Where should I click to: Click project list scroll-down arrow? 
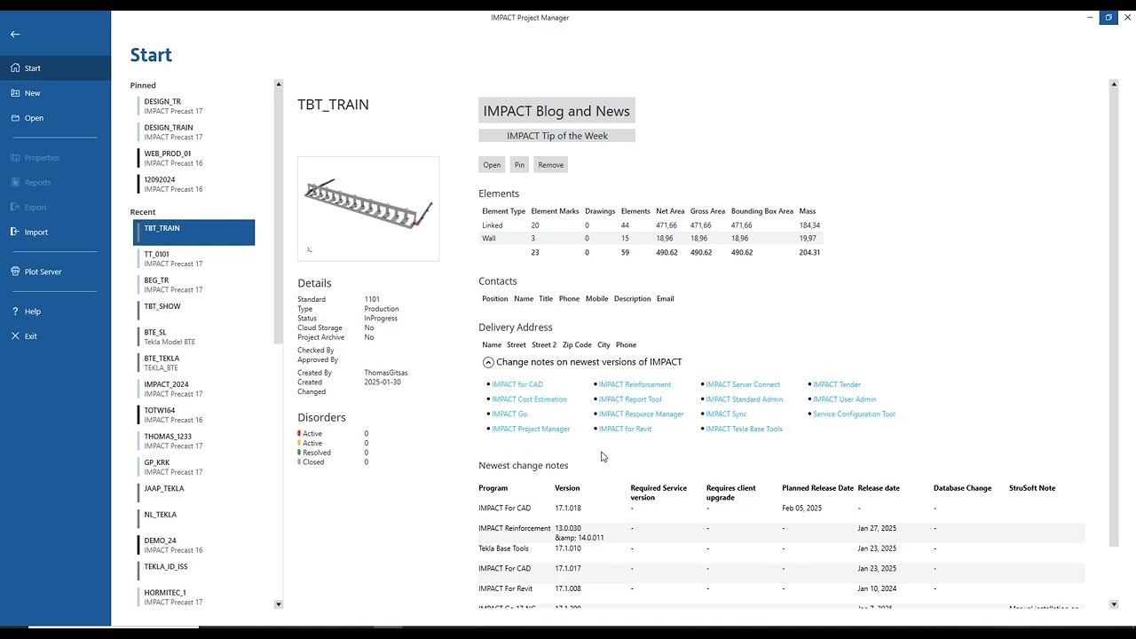click(279, 604)
